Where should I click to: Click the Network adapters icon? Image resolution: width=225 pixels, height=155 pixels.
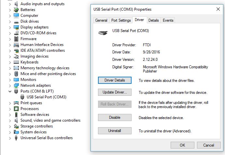(16, 85)
